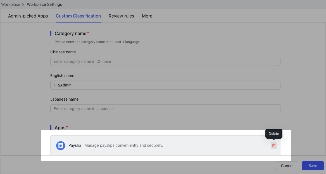This screenshot has width=326, height=174.
Task: Click the blue Payslip app icon
Action: 61,146
